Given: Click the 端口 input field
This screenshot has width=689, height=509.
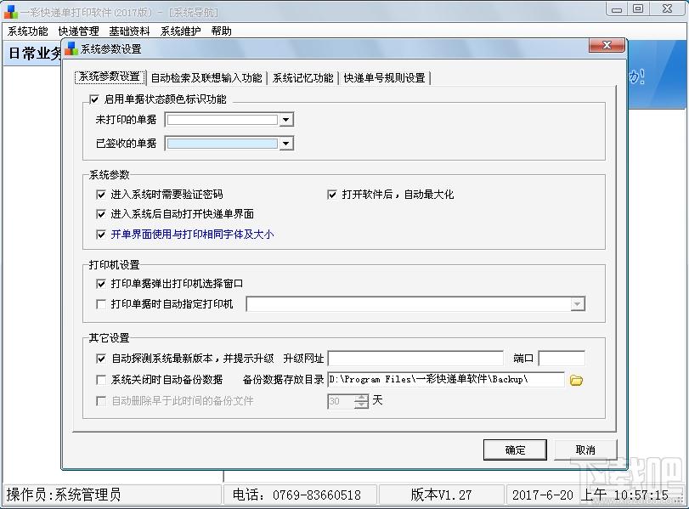Looking at the screenshot, I should tap(562, 359).
